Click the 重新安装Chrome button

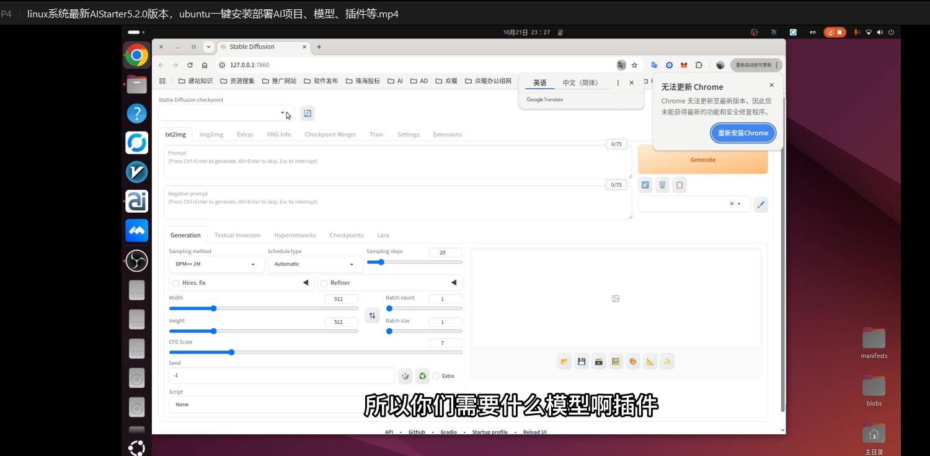tap(743, 133)
